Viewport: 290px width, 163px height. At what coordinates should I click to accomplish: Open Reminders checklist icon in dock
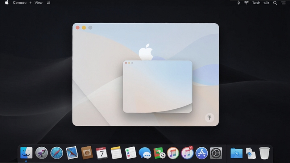(x=131, y=153)
